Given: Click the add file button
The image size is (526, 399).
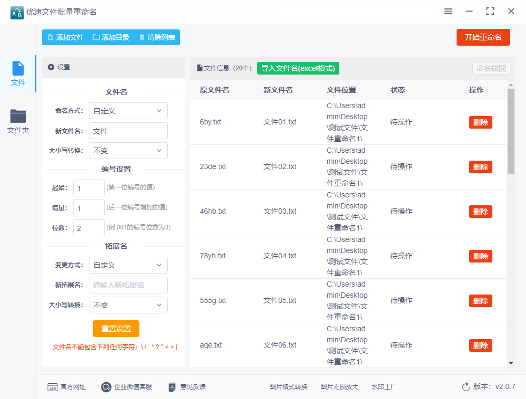Looking at the screenshot, I should (66, 37).
